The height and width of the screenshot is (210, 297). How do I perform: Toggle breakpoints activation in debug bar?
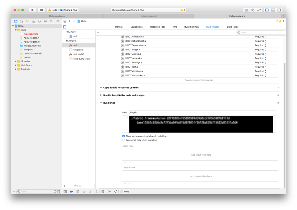pos(71,191)
